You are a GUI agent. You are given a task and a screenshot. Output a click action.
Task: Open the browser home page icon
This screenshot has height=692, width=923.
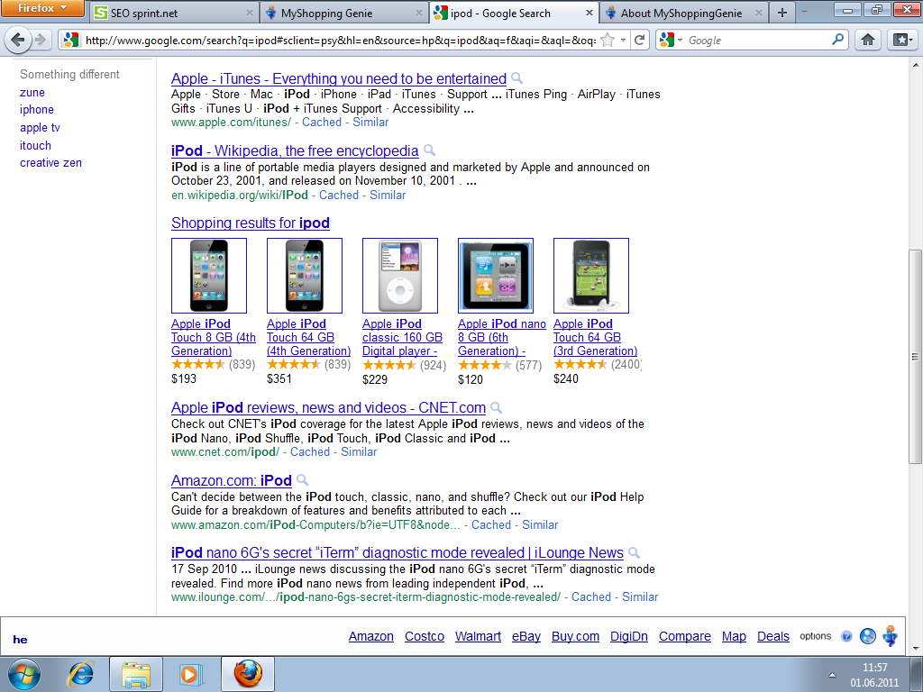point(868,40)
